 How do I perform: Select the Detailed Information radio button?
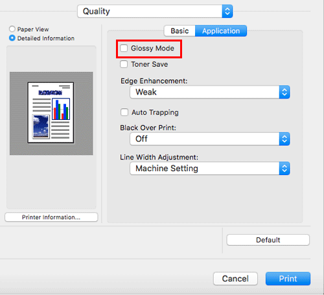pyautogui.click(x=12, y=38)
